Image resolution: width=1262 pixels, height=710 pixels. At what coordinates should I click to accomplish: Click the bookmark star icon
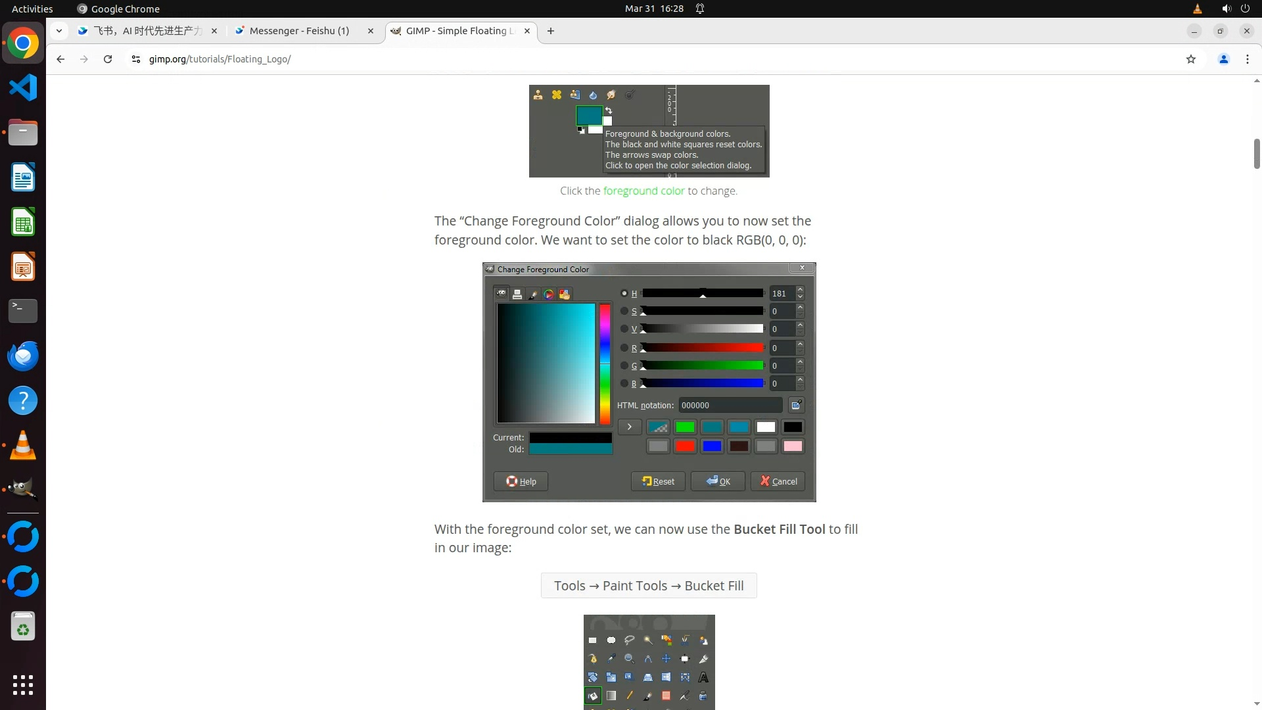pyautogui.click(x=1190, y=59)
